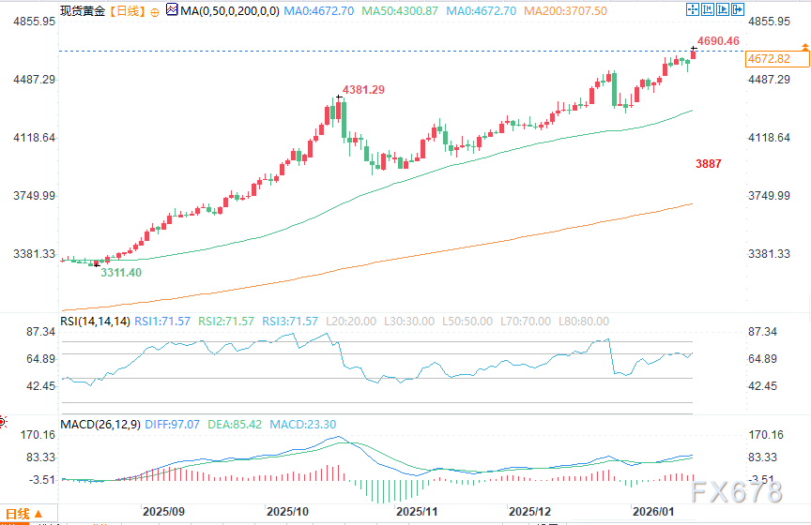Click the orange circled-plus icon after 日线
The height and width of the screenshot is (525, 811).
[153, 10]
